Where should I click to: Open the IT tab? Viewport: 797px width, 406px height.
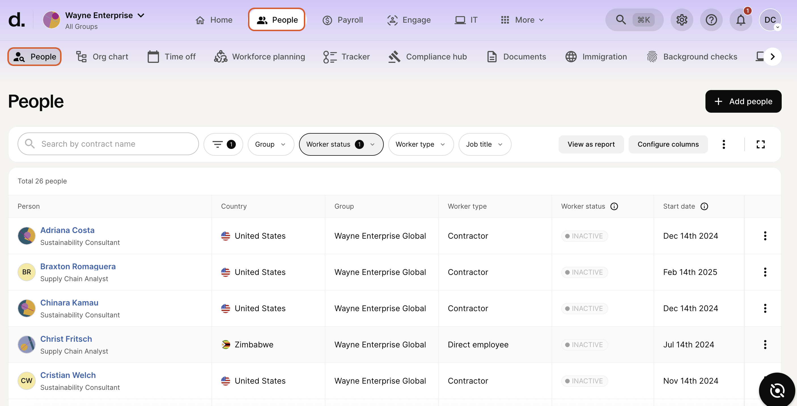click(x=466, y=20)
